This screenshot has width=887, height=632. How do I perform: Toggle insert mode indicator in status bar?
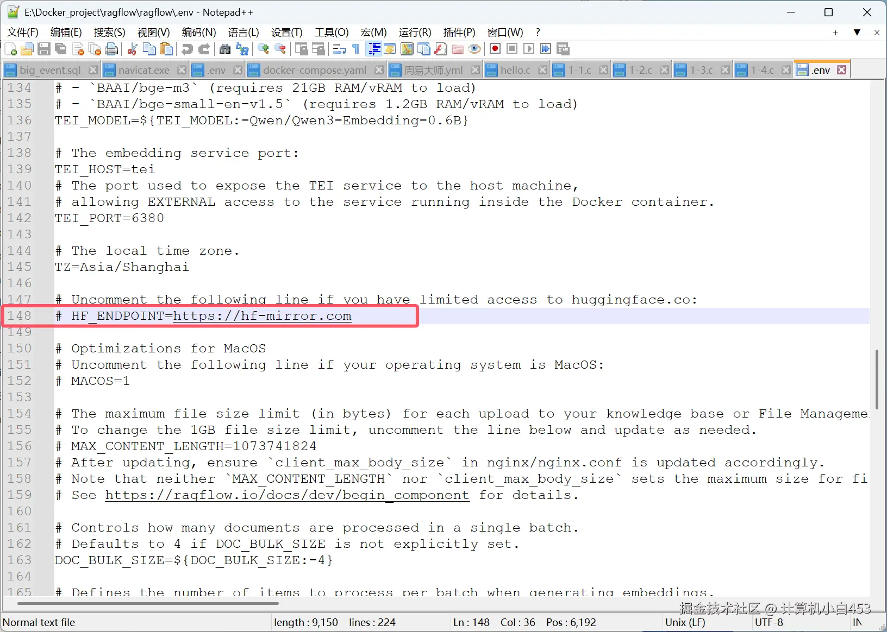(857, 622)
